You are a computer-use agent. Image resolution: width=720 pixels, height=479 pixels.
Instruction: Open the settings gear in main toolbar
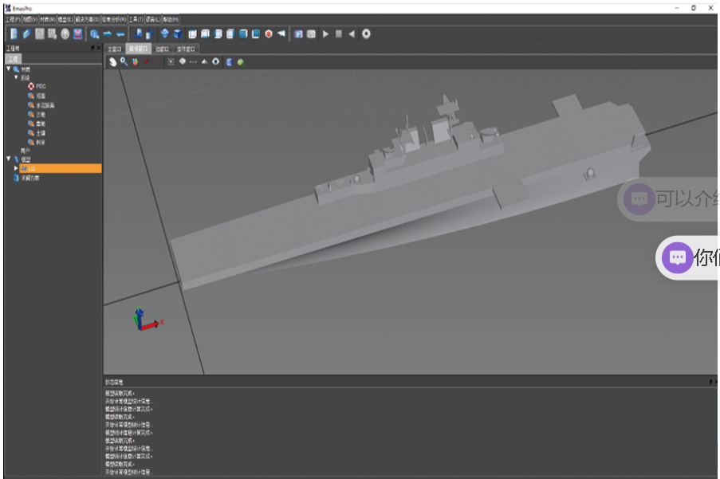[x=366, y=33]
